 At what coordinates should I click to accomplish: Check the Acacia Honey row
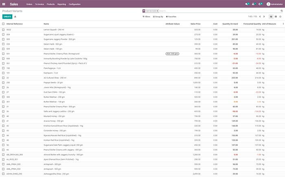click(3, 121)
